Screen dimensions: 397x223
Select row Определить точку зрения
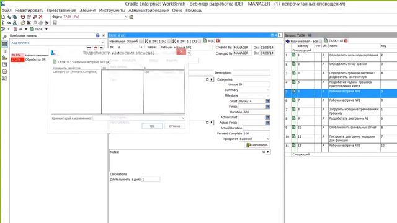[341, 66]
